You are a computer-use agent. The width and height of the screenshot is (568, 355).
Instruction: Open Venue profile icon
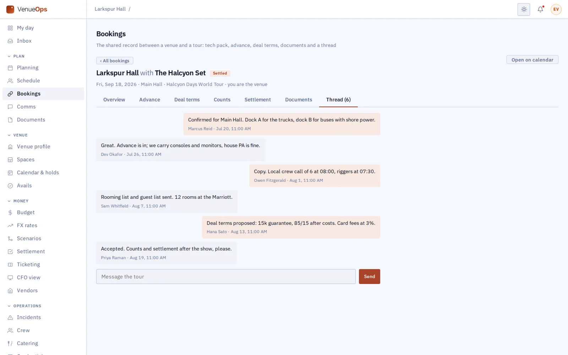[x=10, y=146]
